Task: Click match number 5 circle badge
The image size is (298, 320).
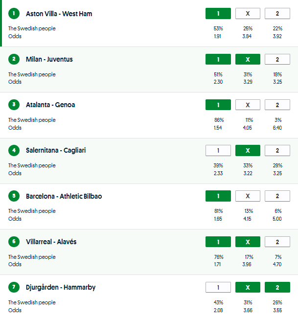Action: (14, 196)
